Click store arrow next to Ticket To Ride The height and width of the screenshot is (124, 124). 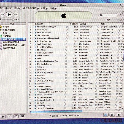(x=66, y=55)
